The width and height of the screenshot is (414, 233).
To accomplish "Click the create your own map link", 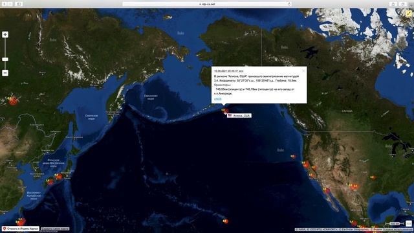I will click(55, 228).
